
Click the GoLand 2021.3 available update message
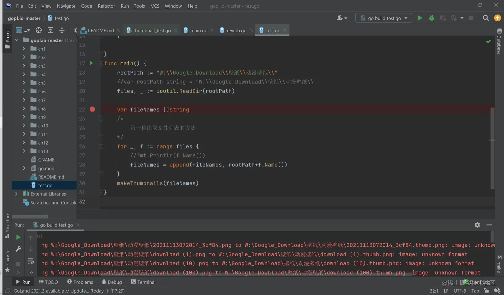69,291
